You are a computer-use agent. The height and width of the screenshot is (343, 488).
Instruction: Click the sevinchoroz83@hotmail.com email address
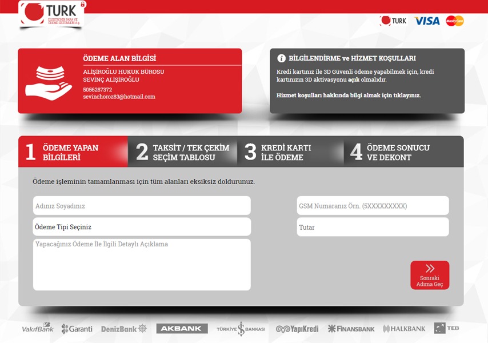[x=119, y=97]
